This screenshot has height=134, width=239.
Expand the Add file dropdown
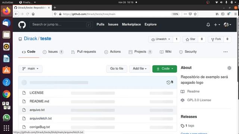[140, 68]
